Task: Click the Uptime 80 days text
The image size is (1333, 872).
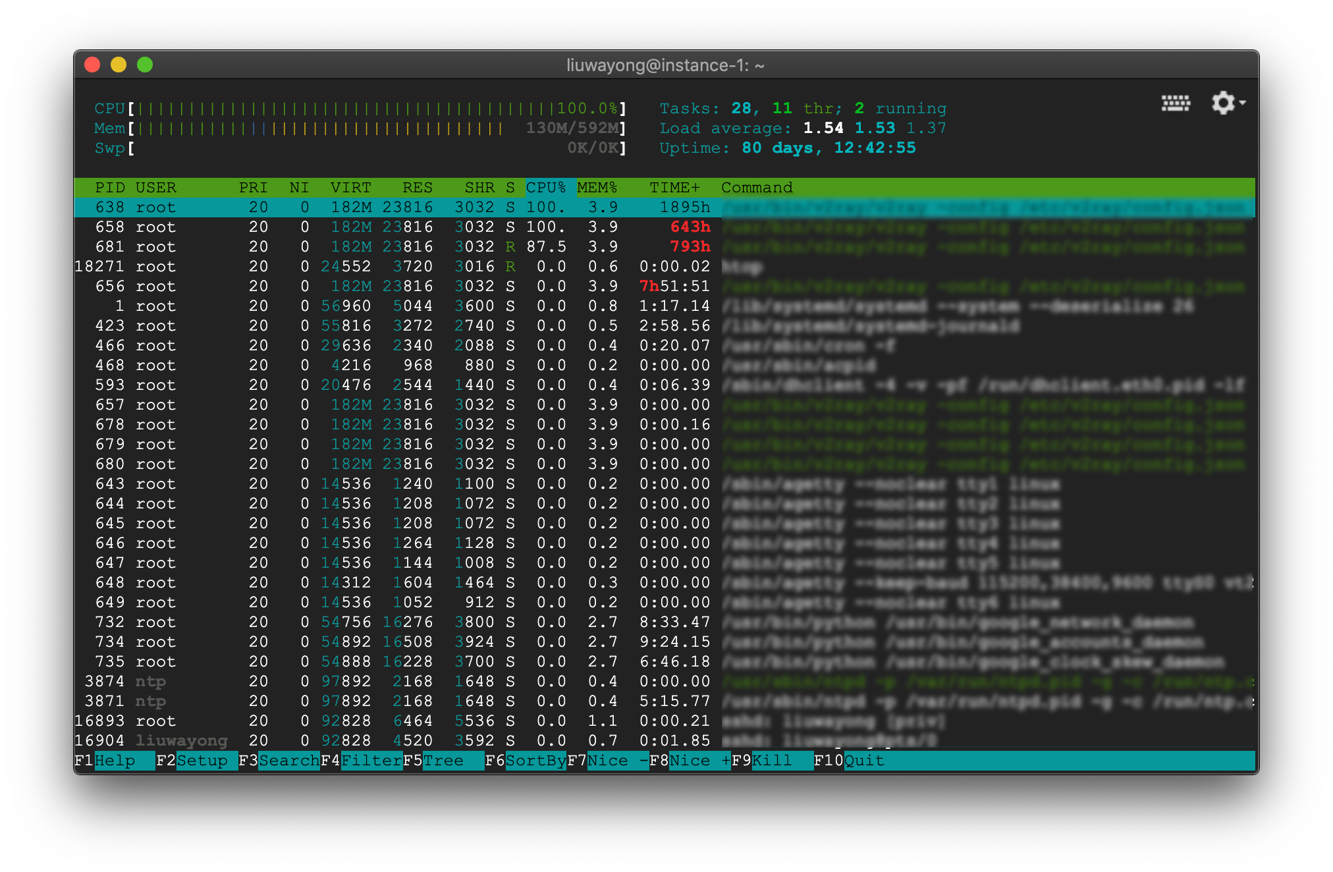Action: (x=788, y=148)
